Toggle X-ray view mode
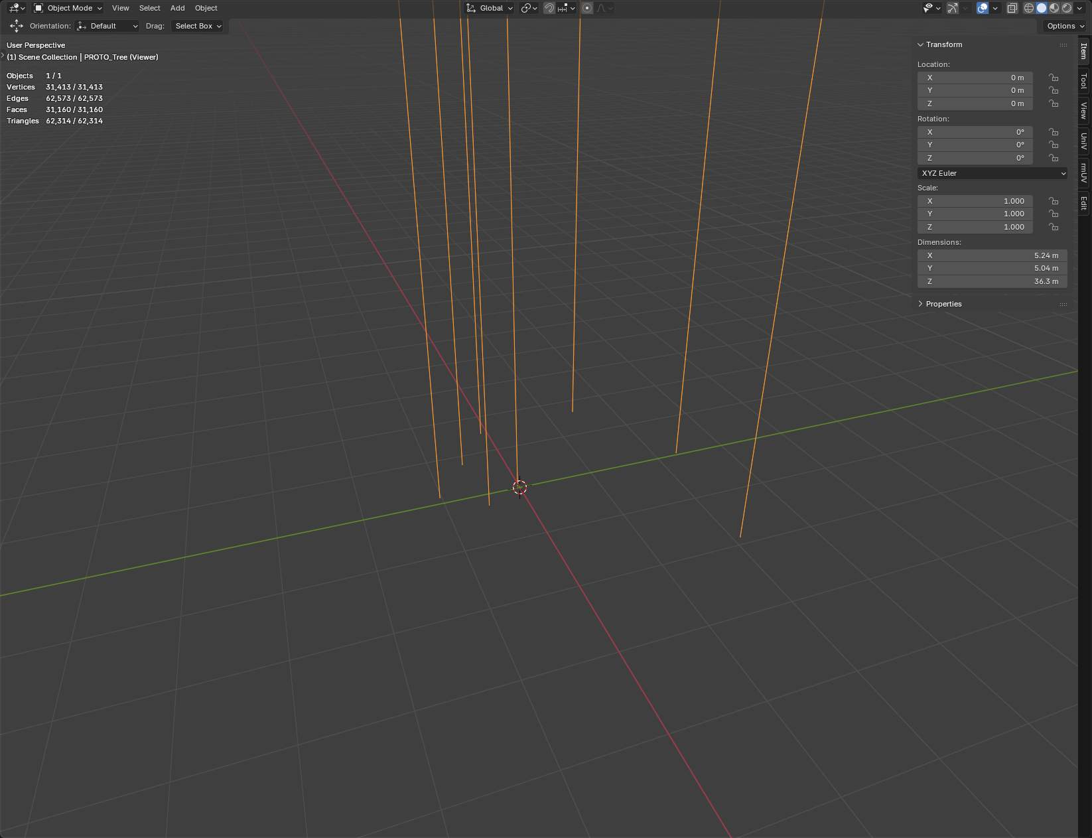This screenshot has width=1092, height=838. (x=1012, y=8)
